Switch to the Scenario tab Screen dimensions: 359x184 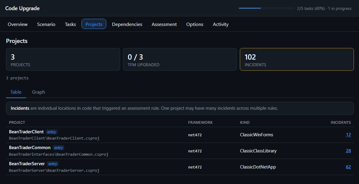pyautogui.click(x=46, y=24)
